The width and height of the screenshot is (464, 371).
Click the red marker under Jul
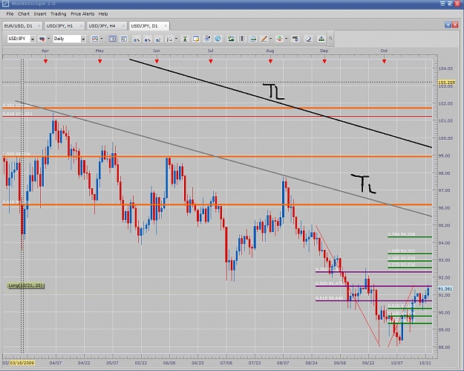tap(211, 62)
